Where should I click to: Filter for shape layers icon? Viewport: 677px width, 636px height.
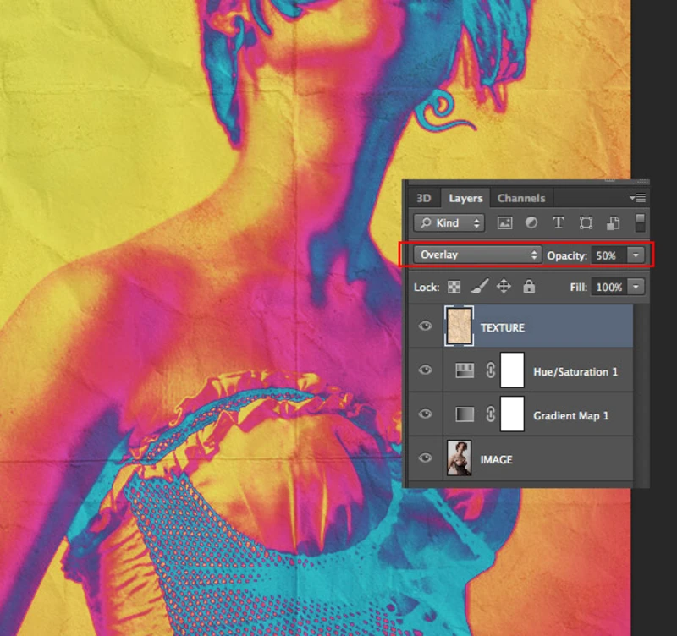[x=586, y=222]
